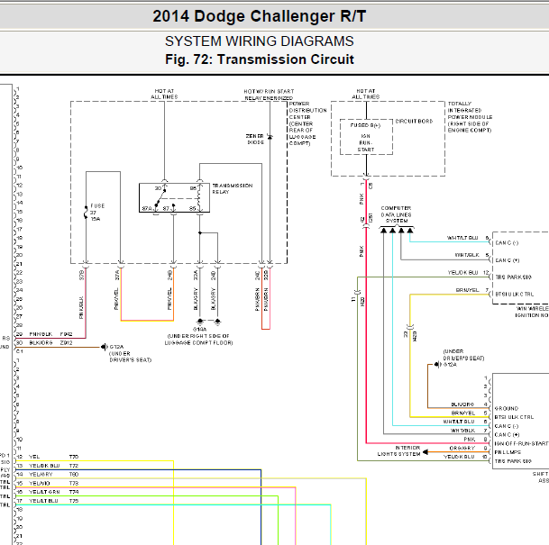
Task: Click "HOT AT ALL TIMES" above circuit board
Action: [365, 94]
